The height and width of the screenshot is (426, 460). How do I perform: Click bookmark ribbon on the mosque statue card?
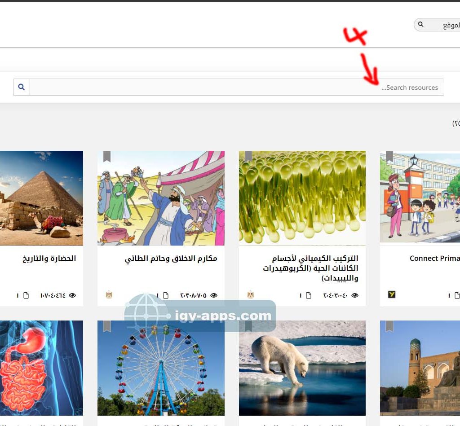(x=389, y=326)
